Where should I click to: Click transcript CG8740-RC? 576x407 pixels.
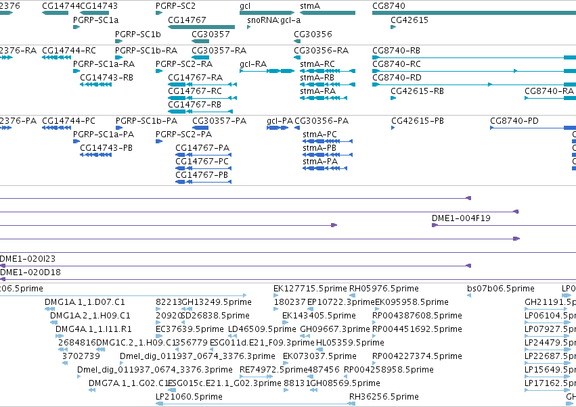point(474,71)
